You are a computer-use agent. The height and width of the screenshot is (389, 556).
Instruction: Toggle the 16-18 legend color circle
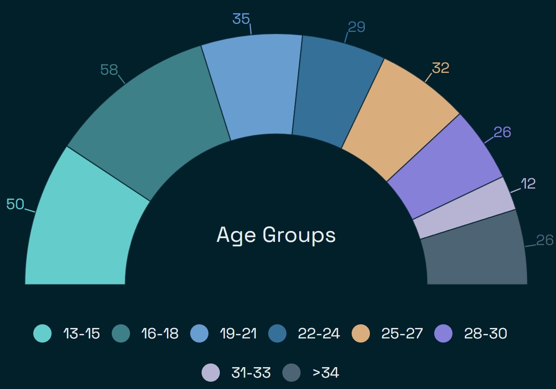pos(121,333)
